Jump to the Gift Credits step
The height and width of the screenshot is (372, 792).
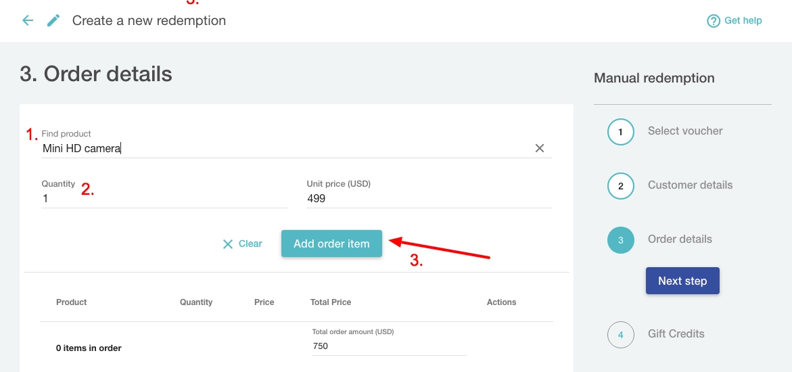[676, 333]
